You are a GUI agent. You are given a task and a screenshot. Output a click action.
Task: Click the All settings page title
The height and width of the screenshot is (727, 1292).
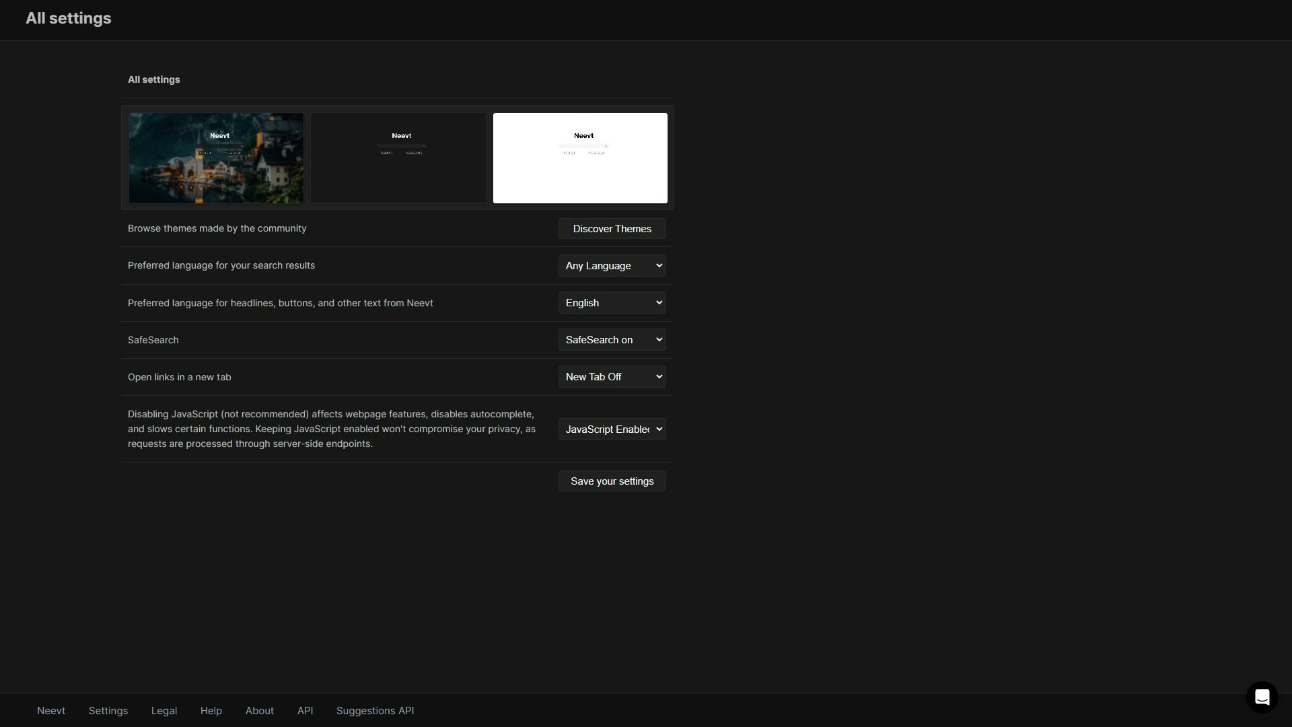pyautogui.click(x=69, y=19)
